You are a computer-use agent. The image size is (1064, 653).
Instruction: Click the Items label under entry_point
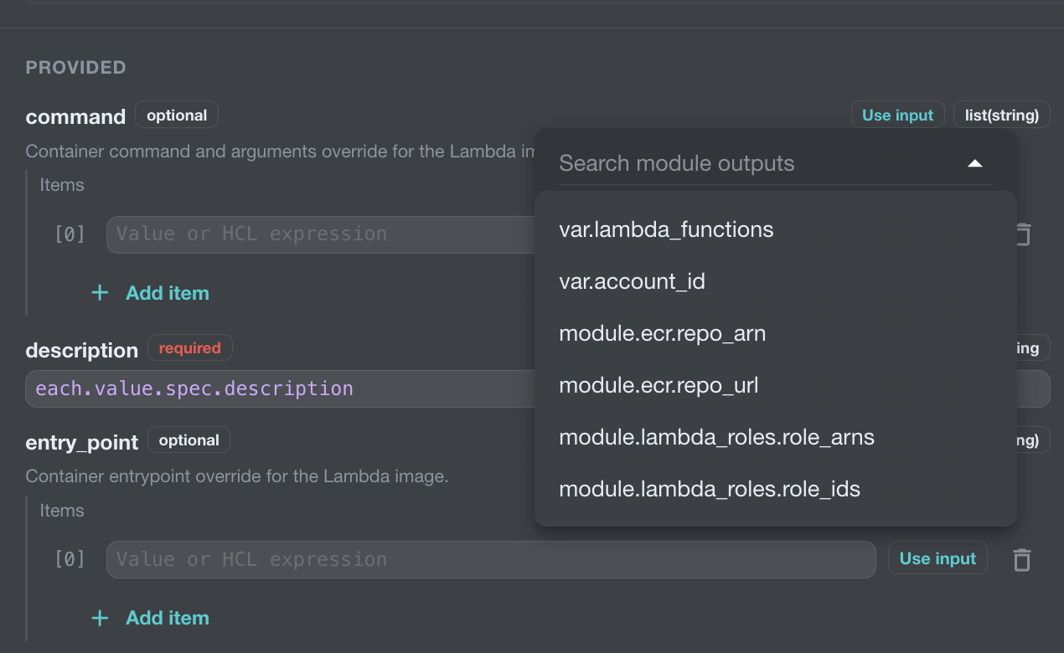pyautogui.click(x=62, y=510)
